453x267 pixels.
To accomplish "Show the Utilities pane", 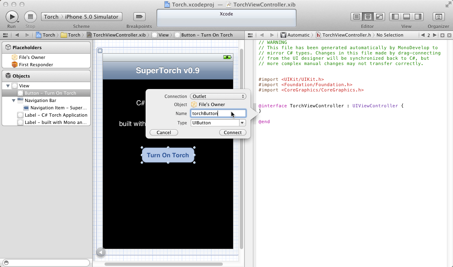I will coord(418,17).
